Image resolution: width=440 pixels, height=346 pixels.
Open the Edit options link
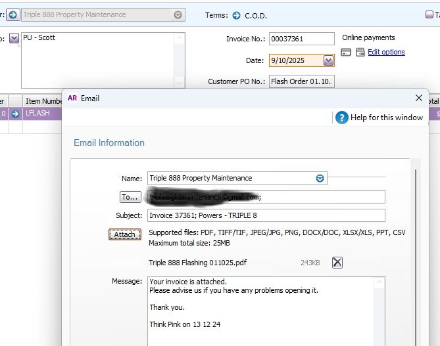tap(386, 53)
